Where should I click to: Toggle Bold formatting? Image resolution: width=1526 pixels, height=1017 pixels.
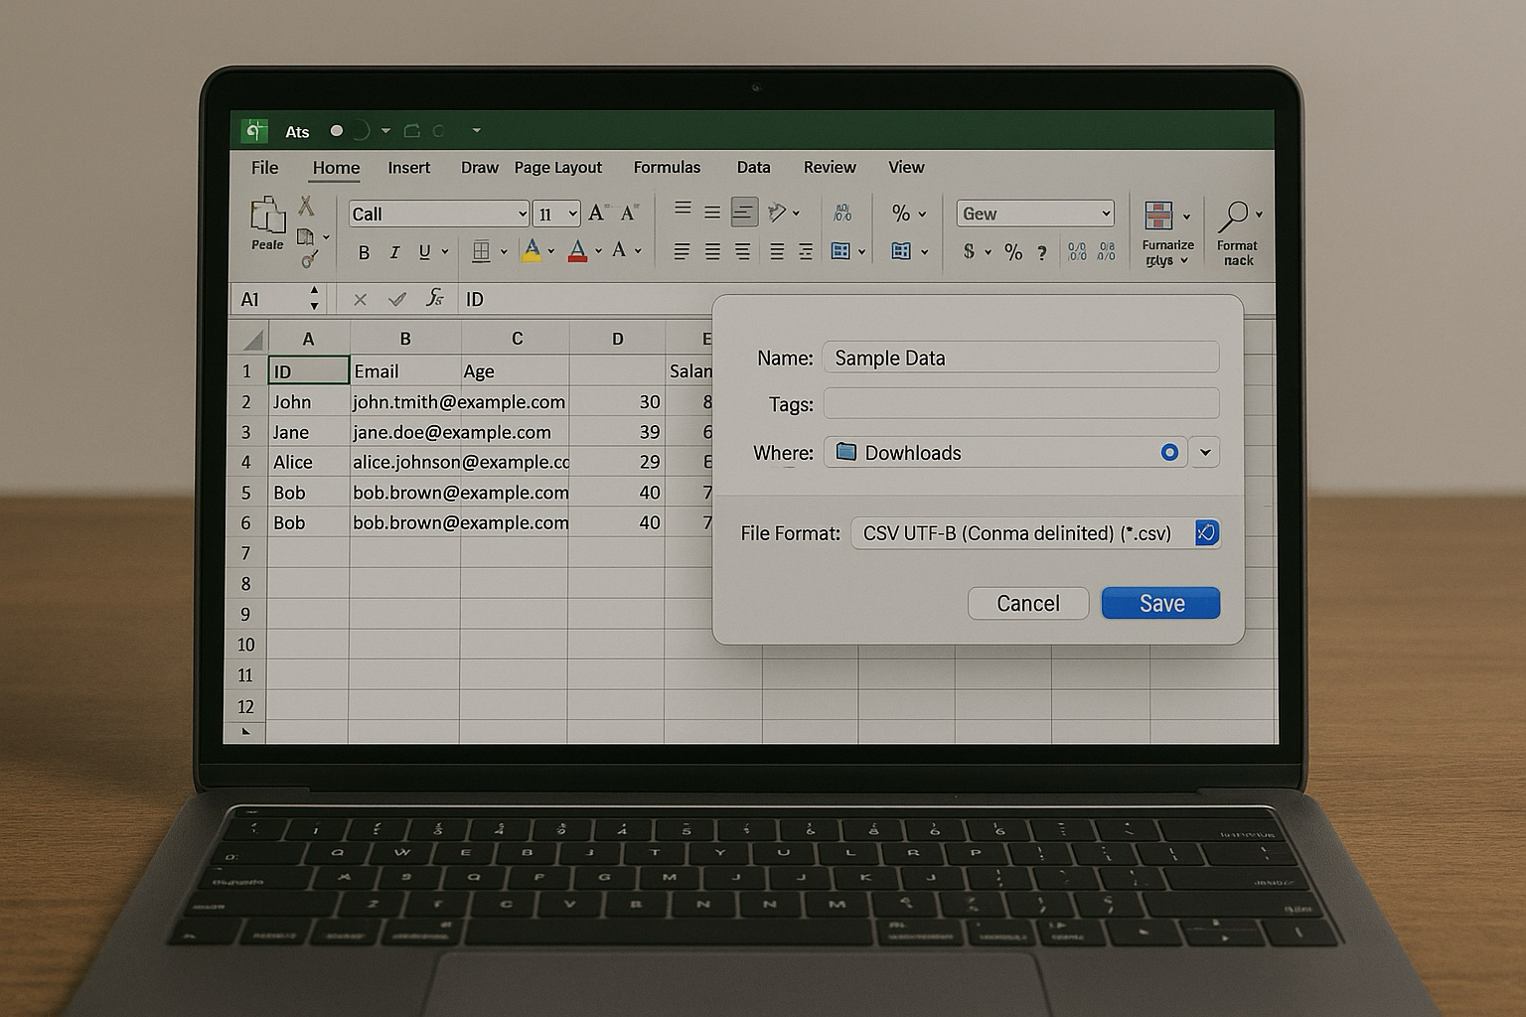pos(364,252)
